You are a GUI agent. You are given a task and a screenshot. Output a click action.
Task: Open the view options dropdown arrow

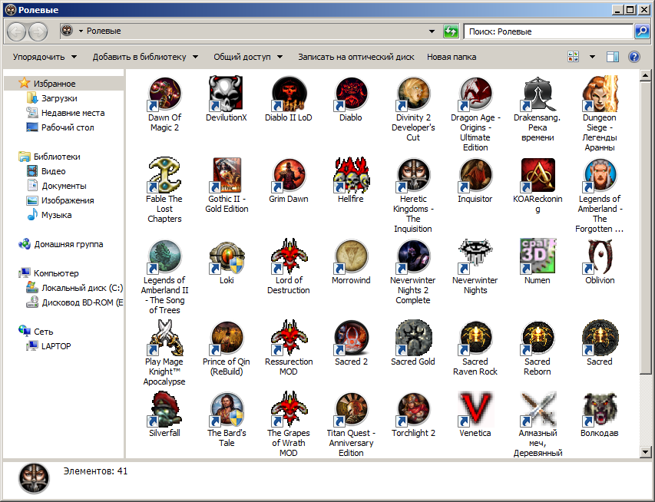(592, 57)
